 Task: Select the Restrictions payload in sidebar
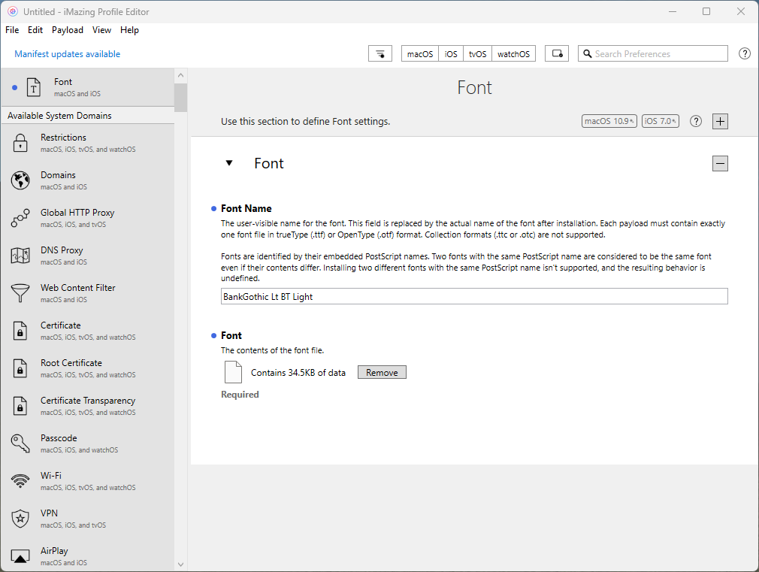[x=63, y=142]
